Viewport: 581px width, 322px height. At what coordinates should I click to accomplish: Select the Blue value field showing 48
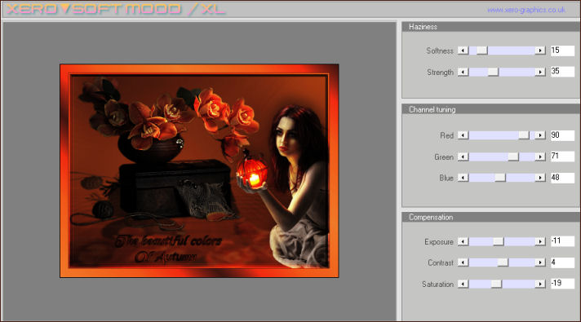point(562,178)
